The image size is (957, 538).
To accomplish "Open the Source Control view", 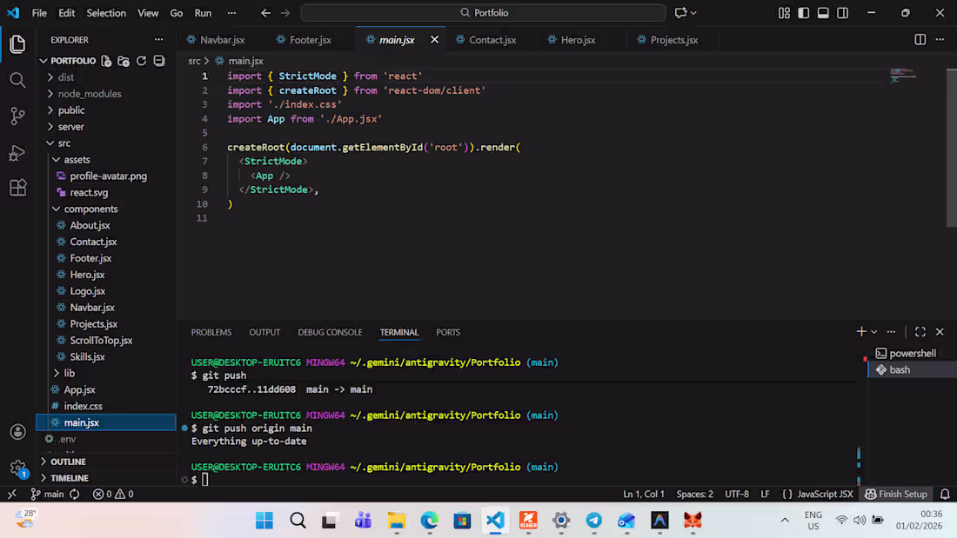I will [x=17, y=116].
